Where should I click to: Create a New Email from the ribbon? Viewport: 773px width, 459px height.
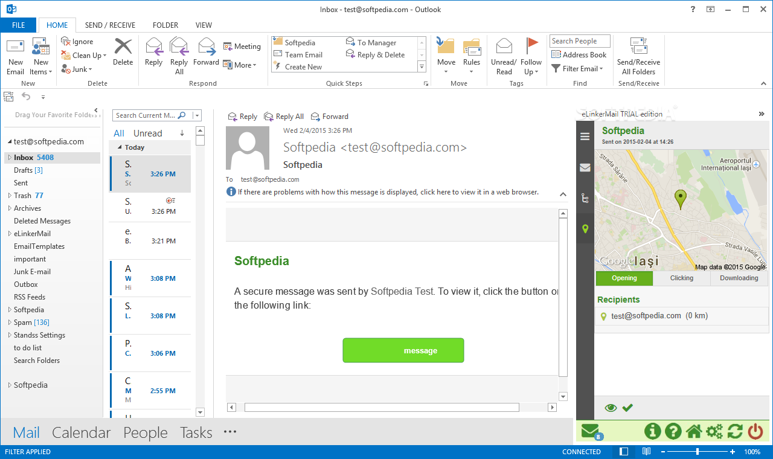point(16,57)
